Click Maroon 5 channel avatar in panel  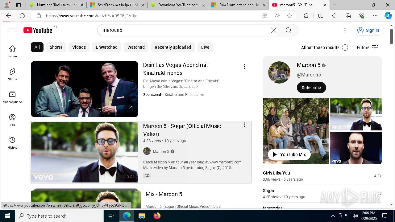279,72
